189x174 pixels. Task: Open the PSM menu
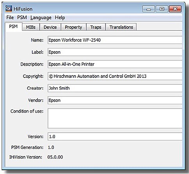(22, 18)
